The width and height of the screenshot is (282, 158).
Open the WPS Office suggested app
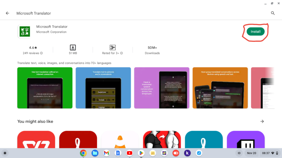tap(36, 140)
